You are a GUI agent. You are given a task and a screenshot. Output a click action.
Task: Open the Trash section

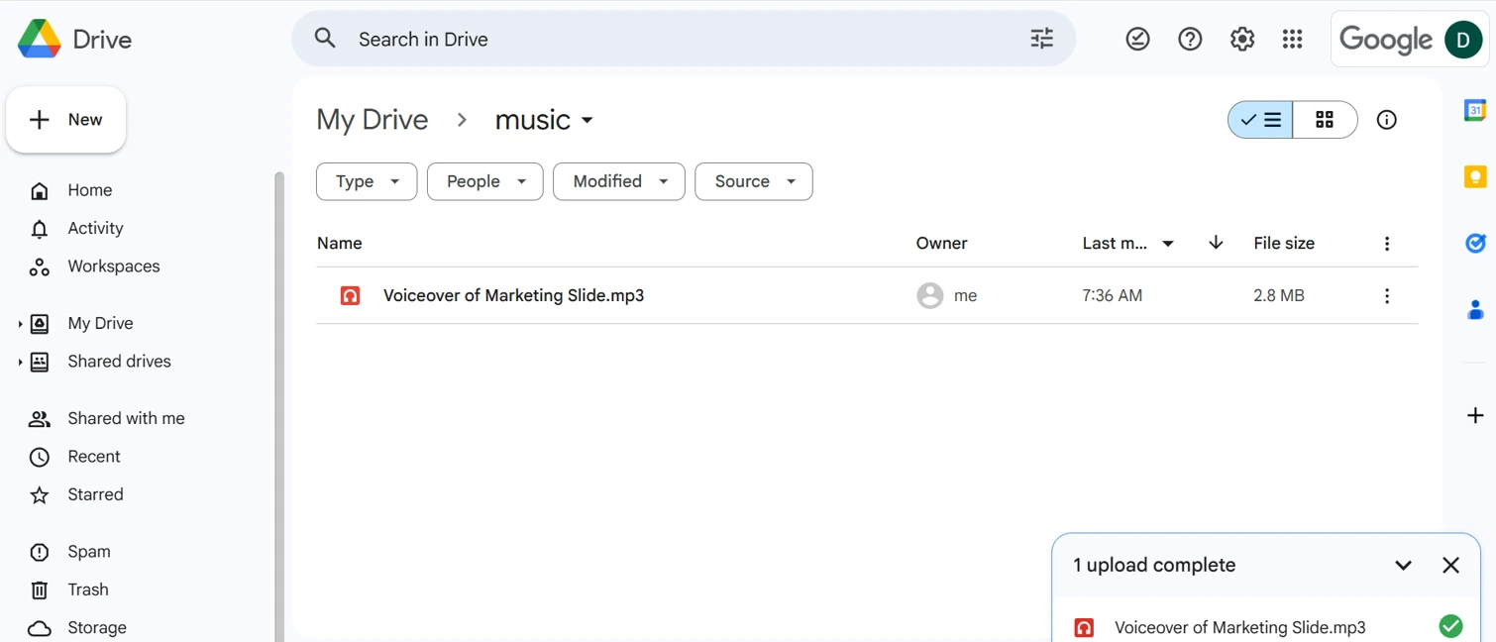(88, 589)
